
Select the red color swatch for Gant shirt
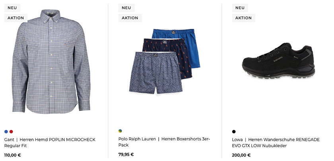point(11,132)
